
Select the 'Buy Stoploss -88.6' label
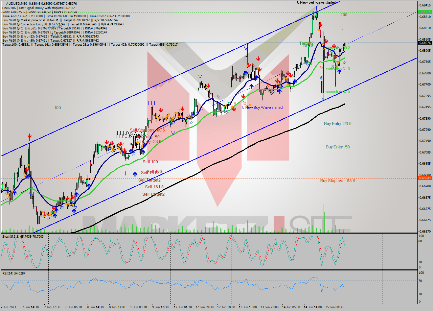[x=338, y=181]
